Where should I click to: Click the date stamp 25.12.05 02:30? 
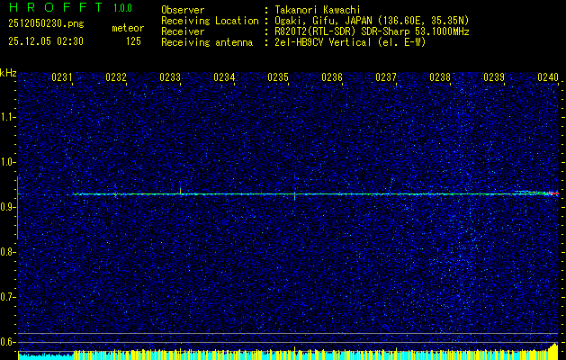click(x=46, y=41)
